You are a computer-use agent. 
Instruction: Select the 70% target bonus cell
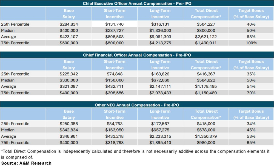pyautogui.click(x=251, y=93)
